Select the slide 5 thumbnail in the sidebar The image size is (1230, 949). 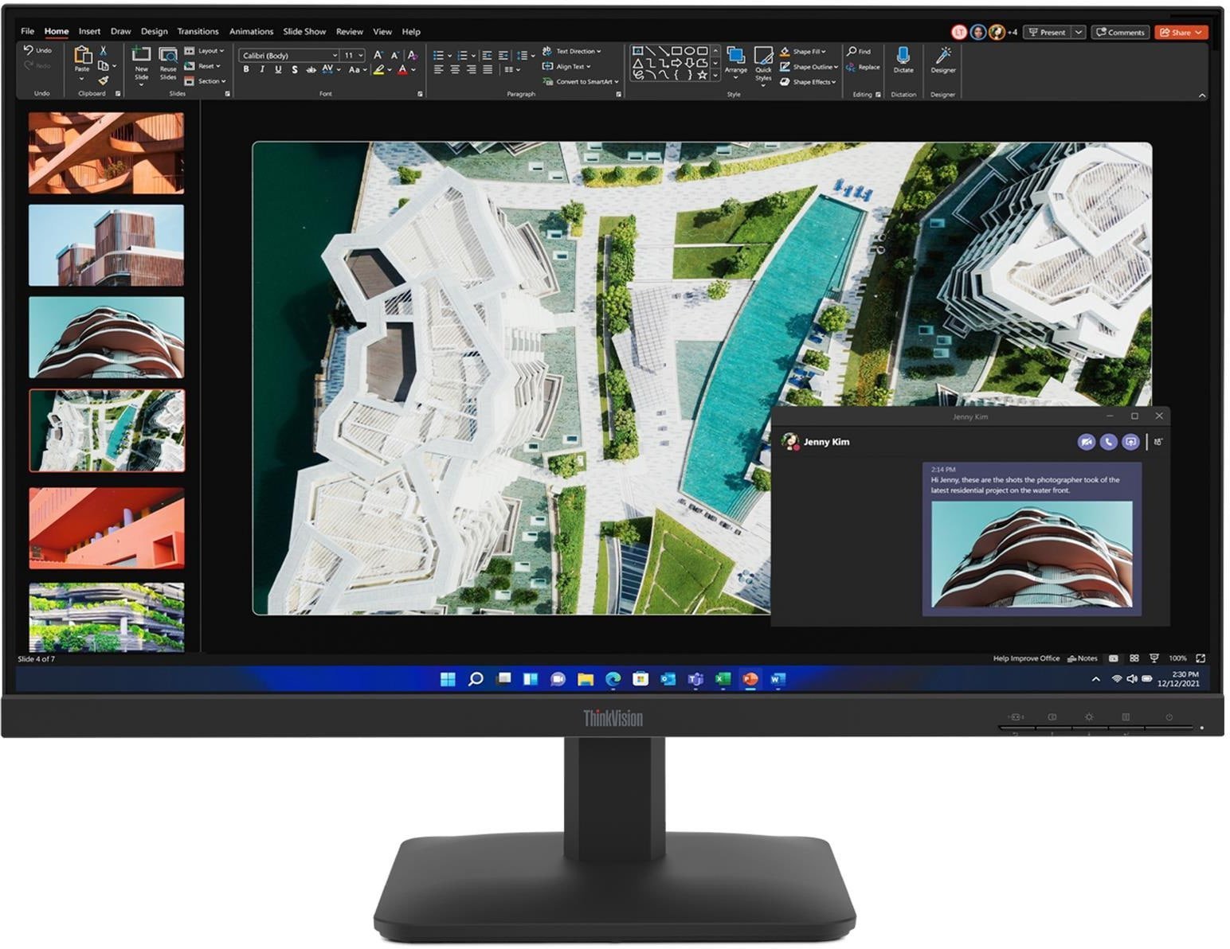tap(108, 529)
